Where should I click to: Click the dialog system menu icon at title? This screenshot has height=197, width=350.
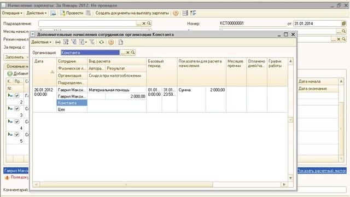point(33,34)
